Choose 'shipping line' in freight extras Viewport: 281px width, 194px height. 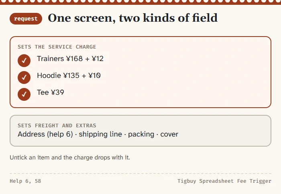pyautogui.click(x=100, y=134)
